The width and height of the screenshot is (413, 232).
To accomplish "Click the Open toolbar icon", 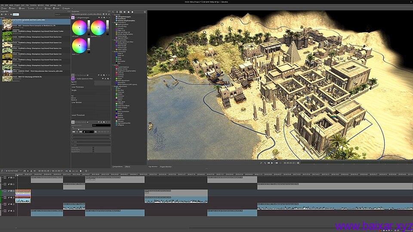I will [12, 8].
